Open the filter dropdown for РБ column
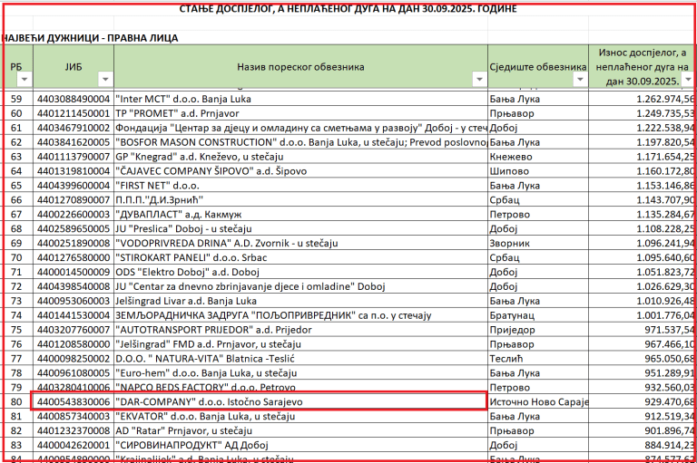The width and height of the screenshot is (697, 463). (25, 80)
